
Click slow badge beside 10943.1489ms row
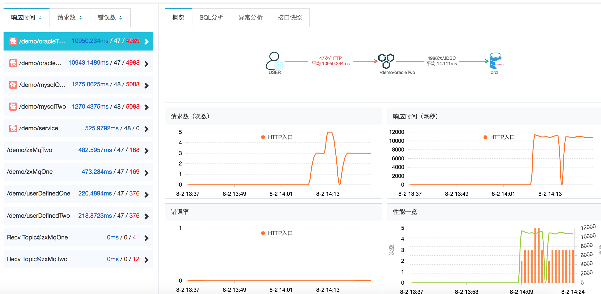[13, 63]
